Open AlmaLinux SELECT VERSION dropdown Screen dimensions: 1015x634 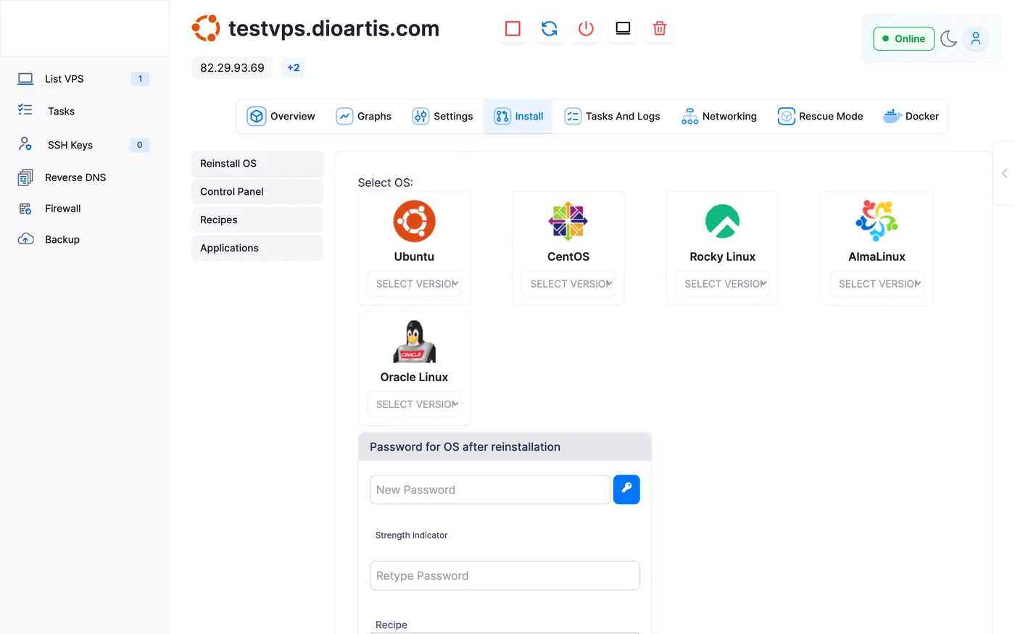tap(877, 283)
